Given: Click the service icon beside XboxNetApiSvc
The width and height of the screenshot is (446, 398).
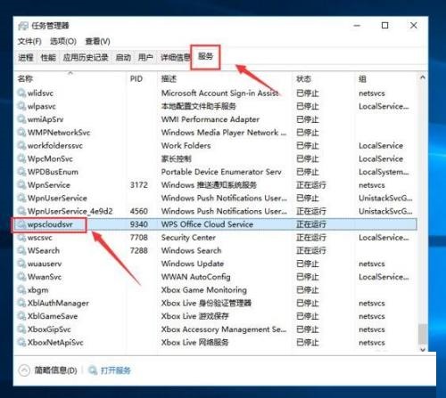Looking at the screenshot, I should (21, 342).
